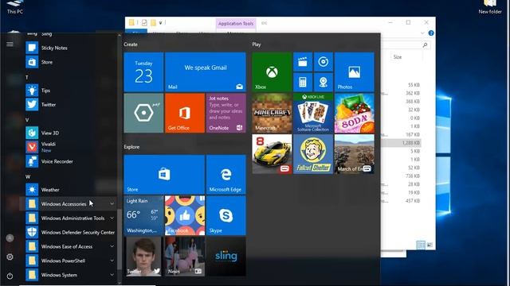The height and width of the screenshot is (286, 510).
Task: Open Twitter in the app list
Action: click(70, 104)
